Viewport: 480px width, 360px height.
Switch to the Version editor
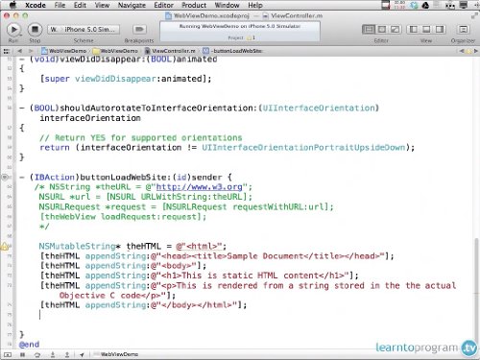pyautogui.click(x=395, y=30)
